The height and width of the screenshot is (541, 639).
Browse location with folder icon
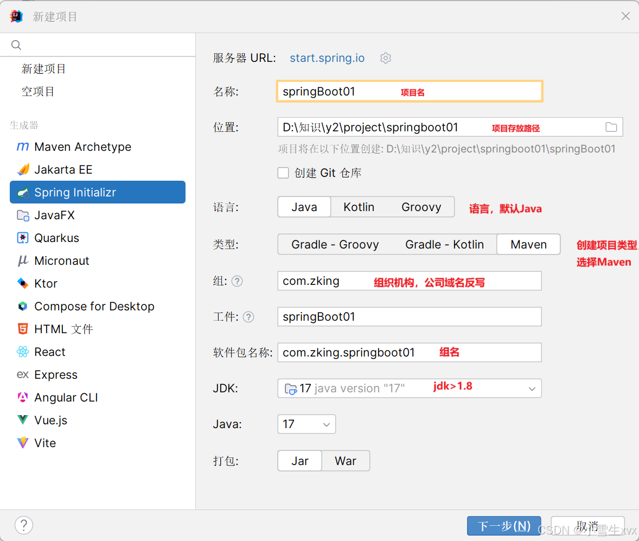tap(611, 127)
